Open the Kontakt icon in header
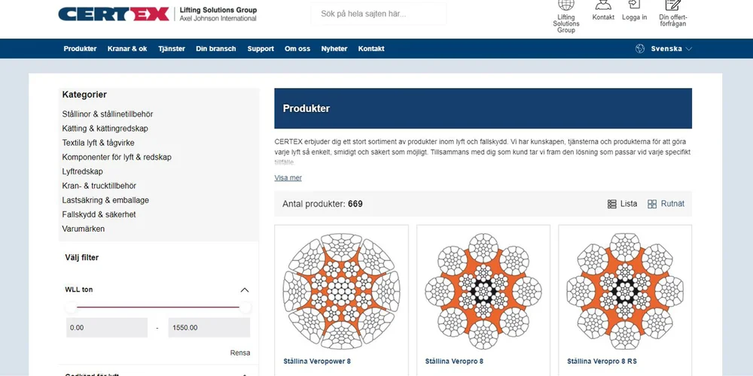Screen dimensions: 753x376 point(603,5)
